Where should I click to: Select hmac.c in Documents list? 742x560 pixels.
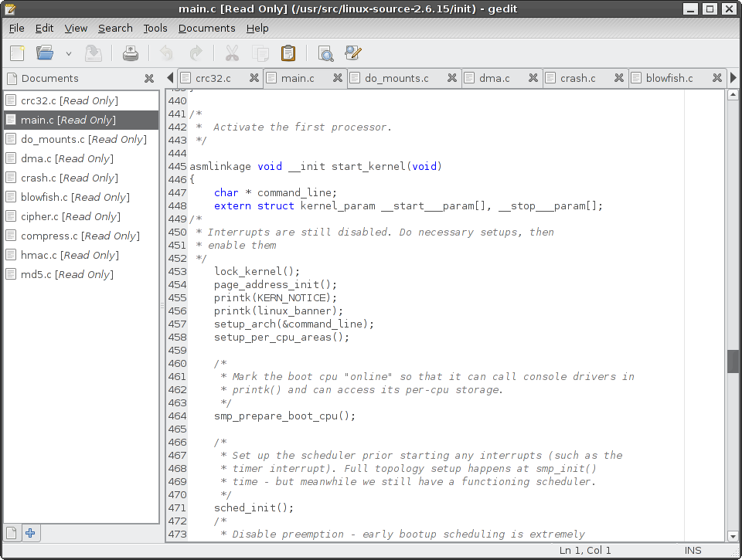[x=81, y=256]
